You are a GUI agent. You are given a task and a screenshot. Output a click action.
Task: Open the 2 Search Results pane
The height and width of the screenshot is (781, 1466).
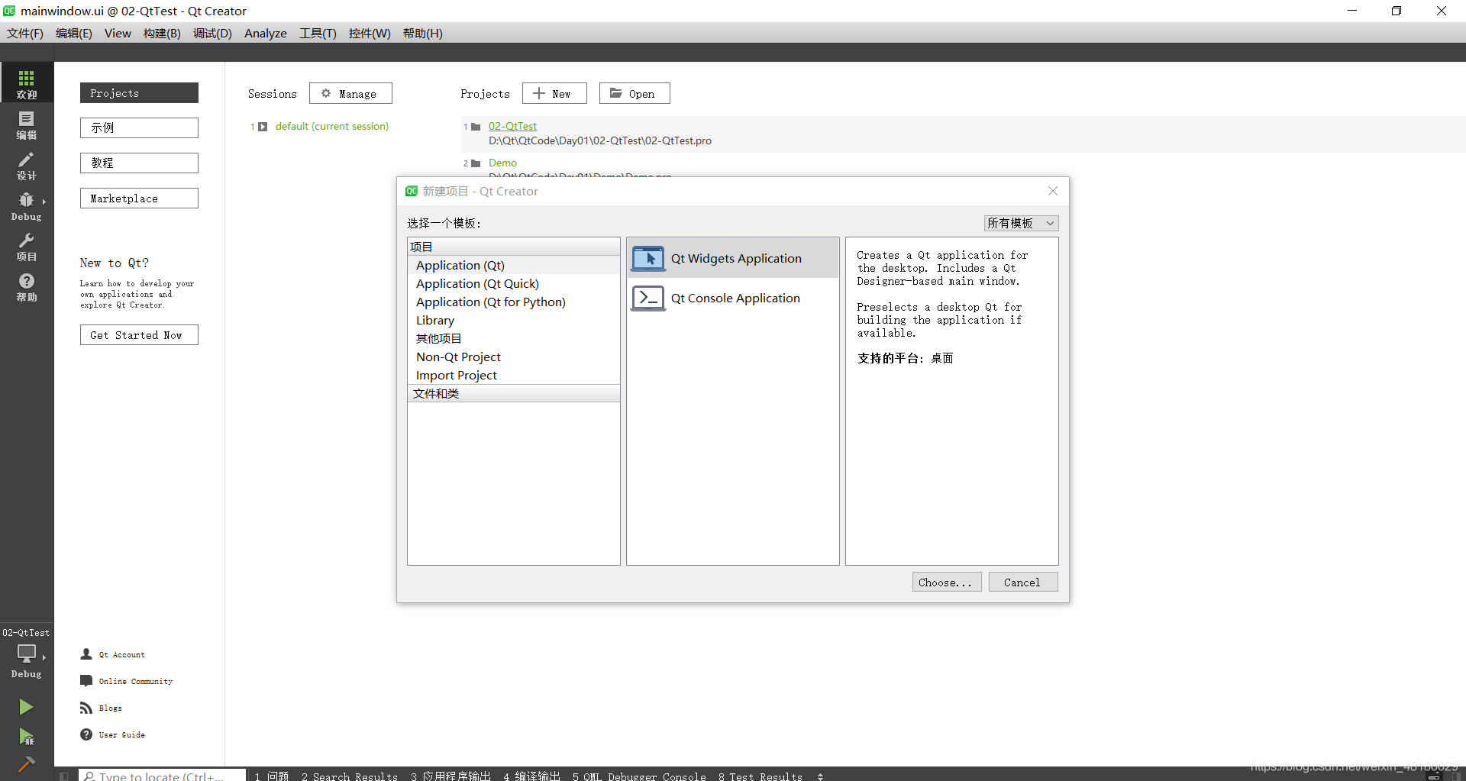pos(350,776)
